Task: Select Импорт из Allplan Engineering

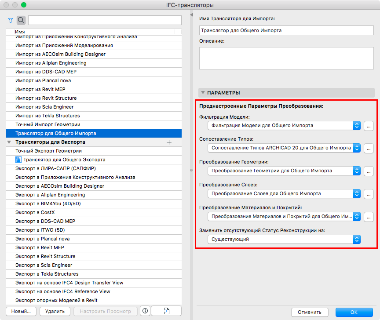Action: coord(94,63)
